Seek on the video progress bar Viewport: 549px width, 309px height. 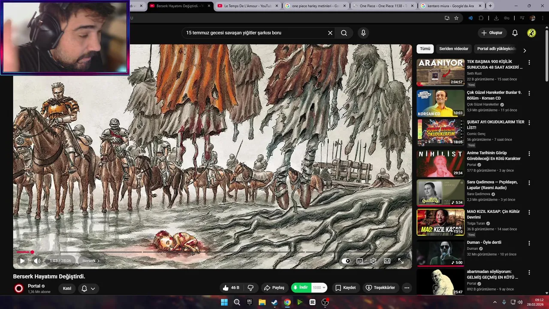[212, 252]
